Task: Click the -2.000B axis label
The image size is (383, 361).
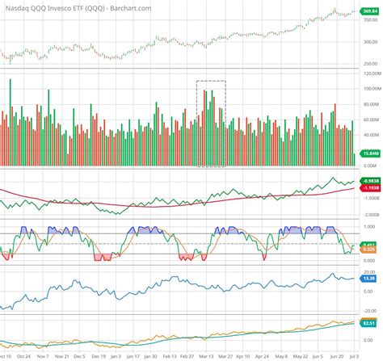Action: 372,215
